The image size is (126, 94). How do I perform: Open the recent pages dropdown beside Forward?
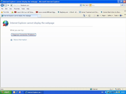pyautogui.click(x=8, y=5)
